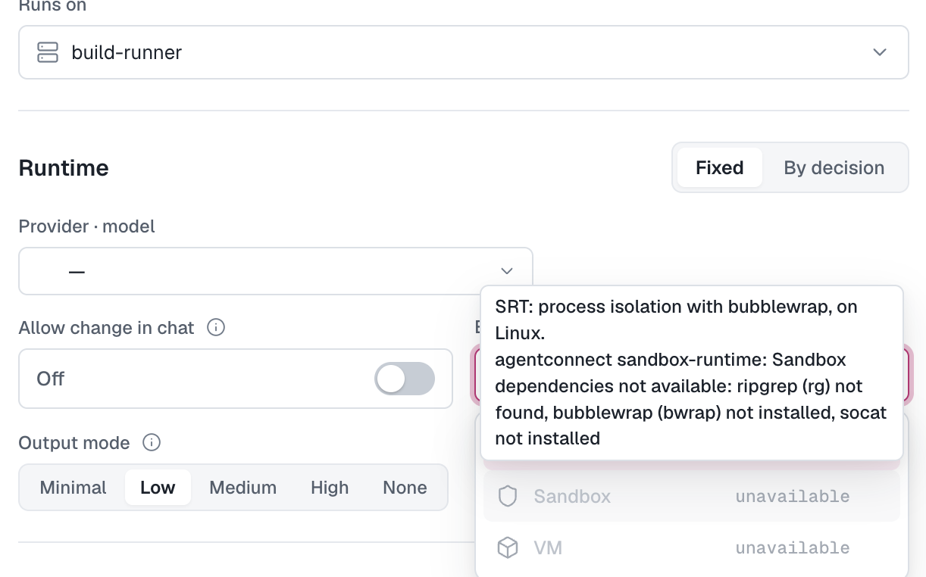Toggle the Allow change in chat switch

coord(405,379)
